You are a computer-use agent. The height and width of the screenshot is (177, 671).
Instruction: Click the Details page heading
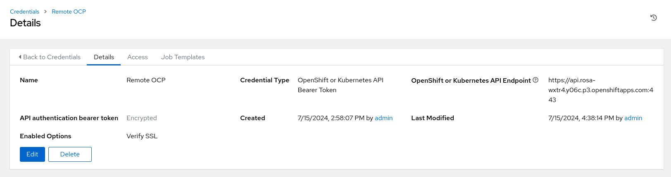[x=25, y=23]
